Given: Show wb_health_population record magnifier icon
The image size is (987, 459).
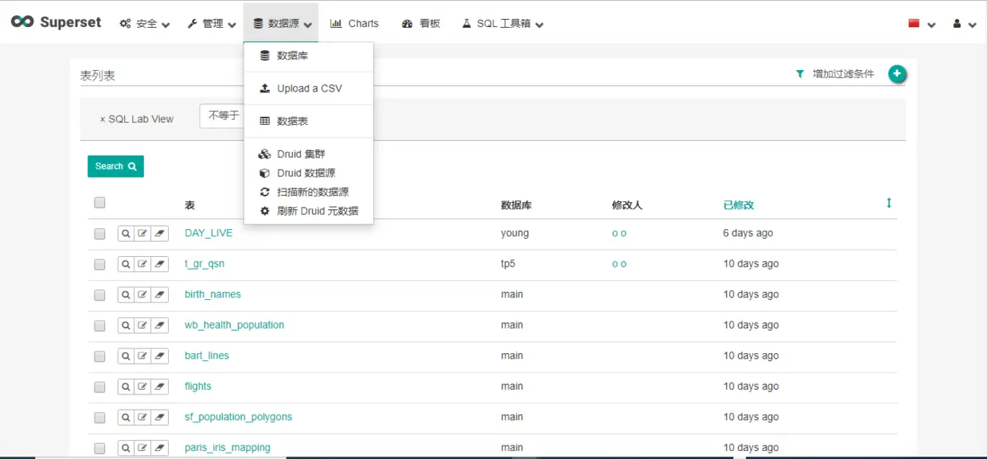Looking at the screenshot, I should click(x=126, y=325).
